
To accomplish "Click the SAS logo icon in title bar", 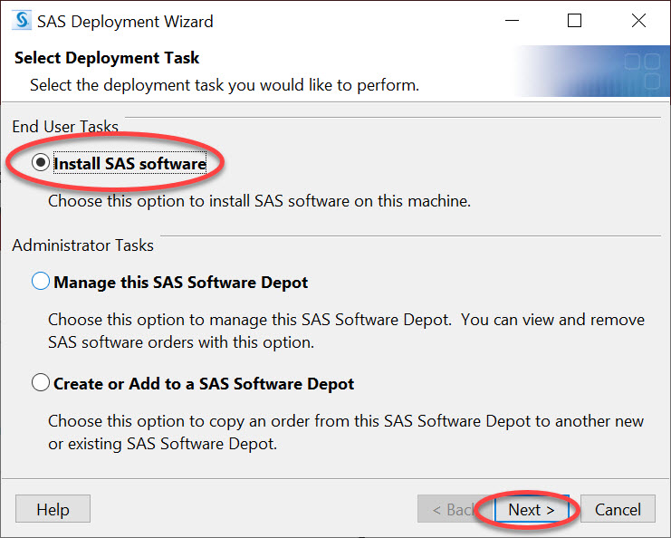I will [x=22, y=21].
